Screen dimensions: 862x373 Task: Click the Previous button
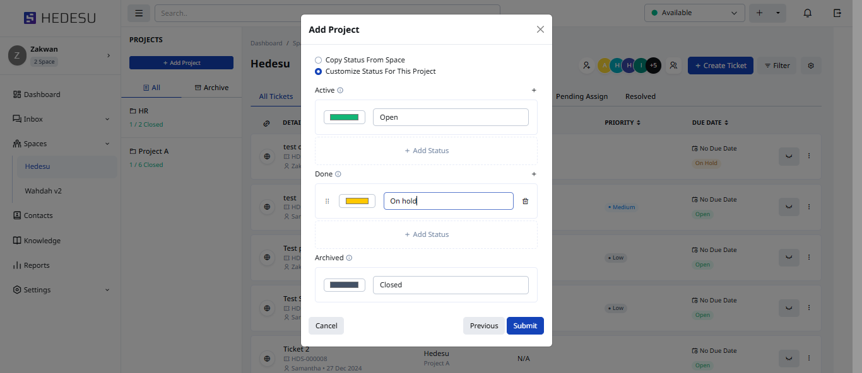tap(483, 326)
